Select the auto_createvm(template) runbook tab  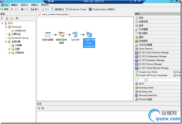53,14
